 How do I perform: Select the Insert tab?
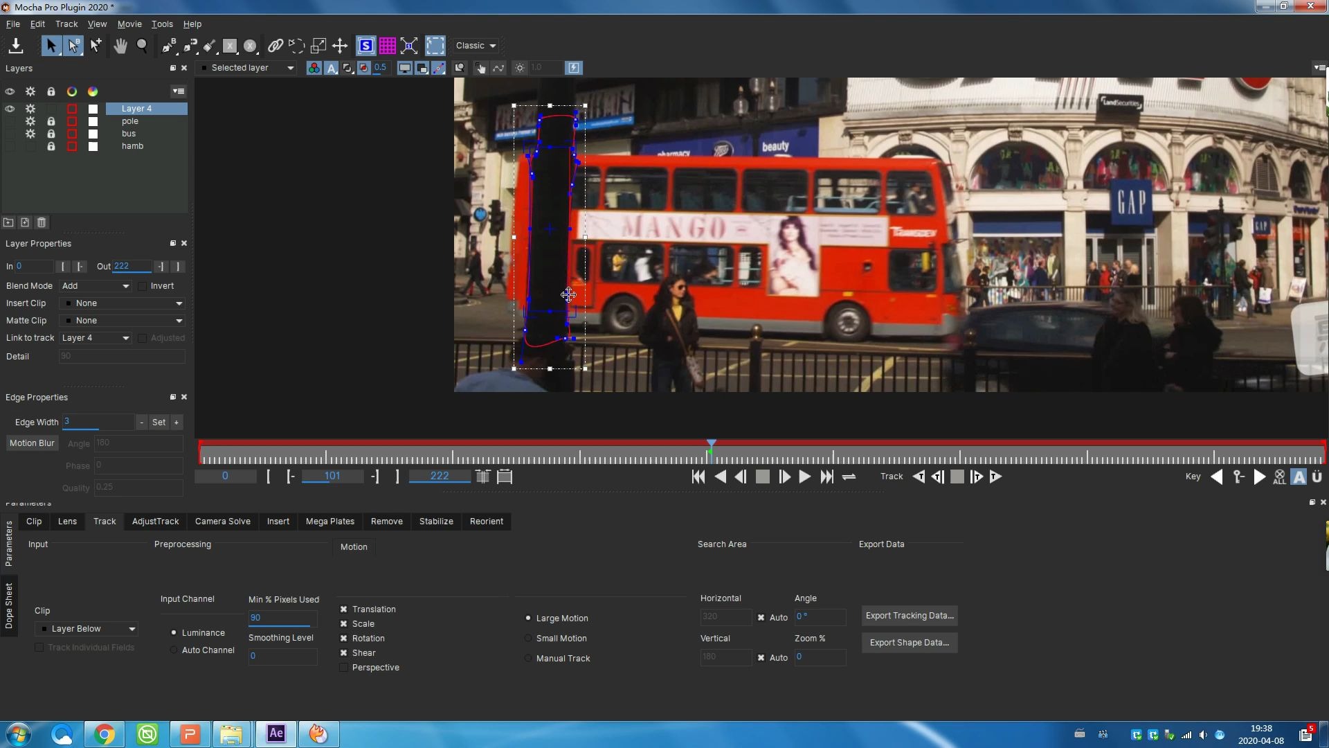(278, 521)
